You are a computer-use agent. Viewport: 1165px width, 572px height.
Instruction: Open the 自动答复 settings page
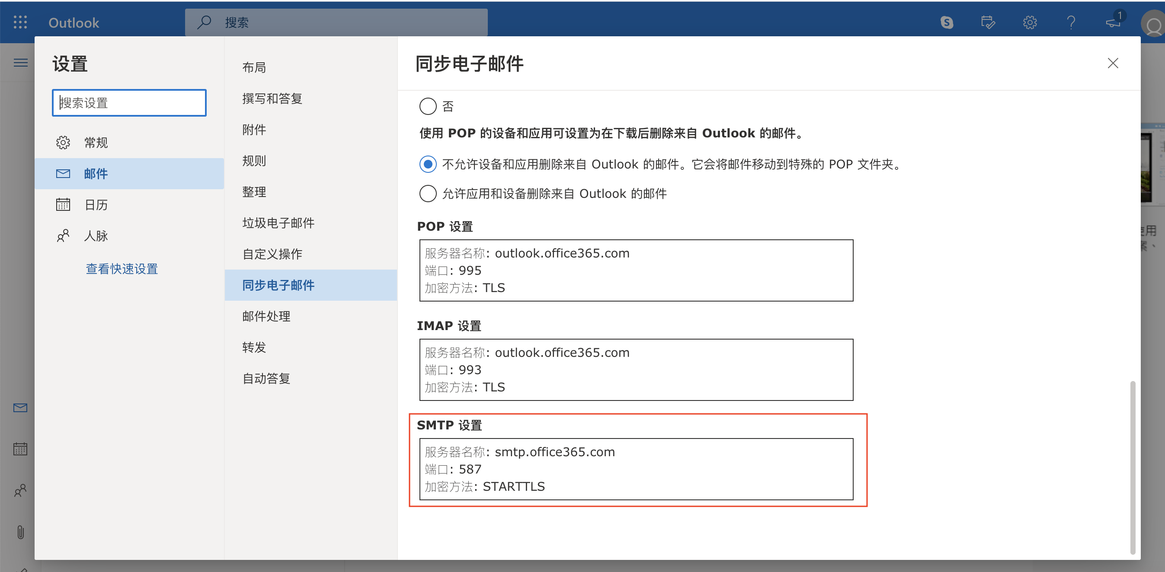tap(310, 378)
